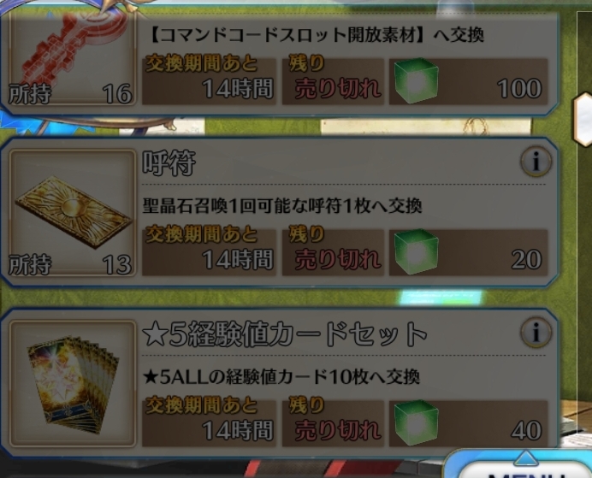The image size is (592, 478).
Task: Click green cube icon costing 20
Action: pyautogui.click(x=417, y=251)
